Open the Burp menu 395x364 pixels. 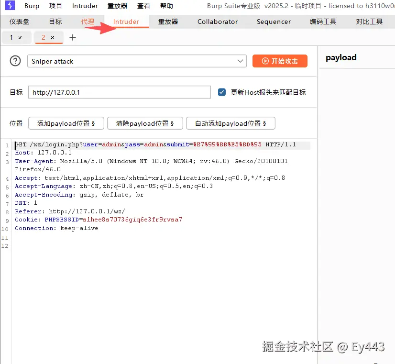pyautogui.click(x=32, y=6)
